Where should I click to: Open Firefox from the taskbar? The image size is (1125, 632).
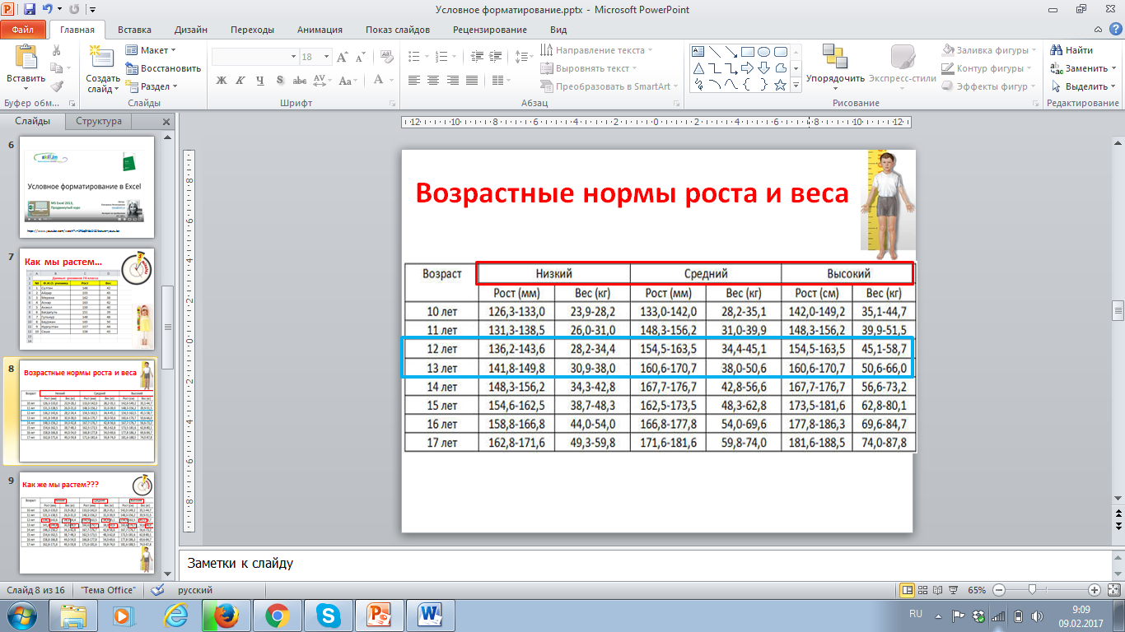click(x=226, y=616)
